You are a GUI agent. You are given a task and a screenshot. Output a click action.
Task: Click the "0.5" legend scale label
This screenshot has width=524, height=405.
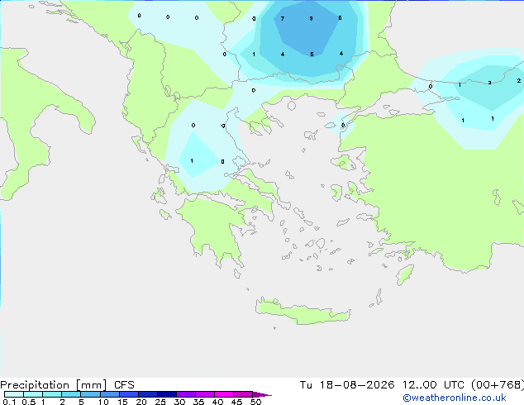tap(28, 402)
